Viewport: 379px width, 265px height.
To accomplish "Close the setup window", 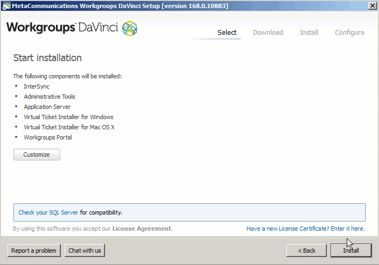I will pyautogui.click(x=372, y=6).
